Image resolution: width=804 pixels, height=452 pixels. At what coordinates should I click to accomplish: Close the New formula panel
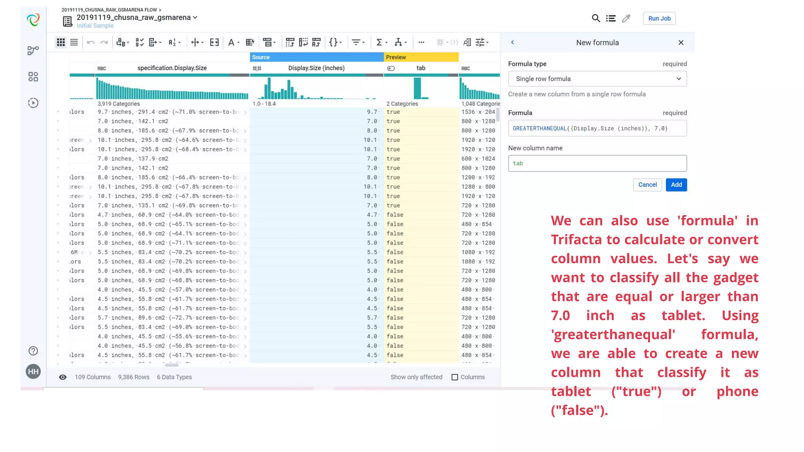(x=681, y=42)
